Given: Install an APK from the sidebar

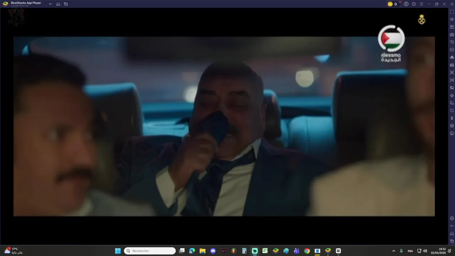Looking at the screenshot, I should (452, 65).
